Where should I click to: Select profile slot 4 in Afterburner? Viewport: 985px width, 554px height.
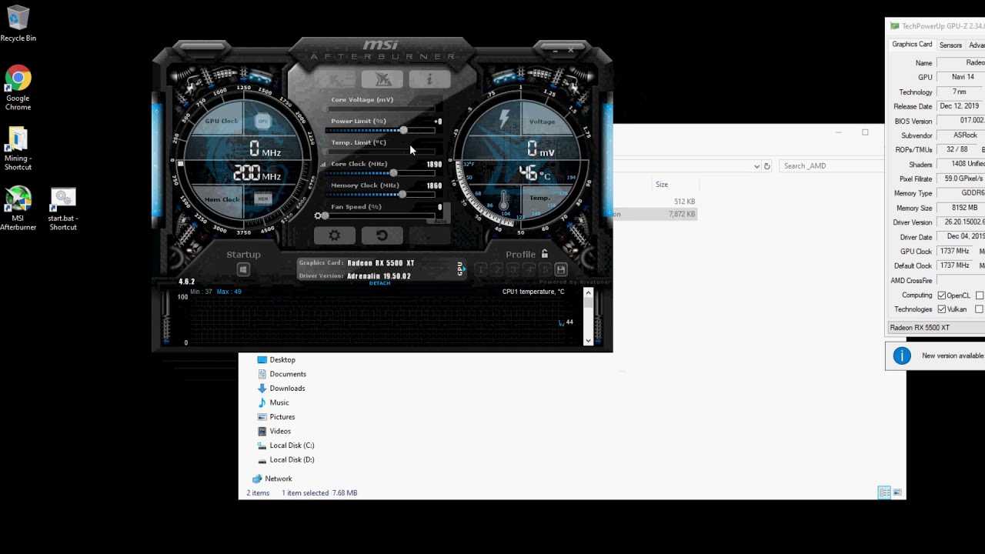pos(529,269)
